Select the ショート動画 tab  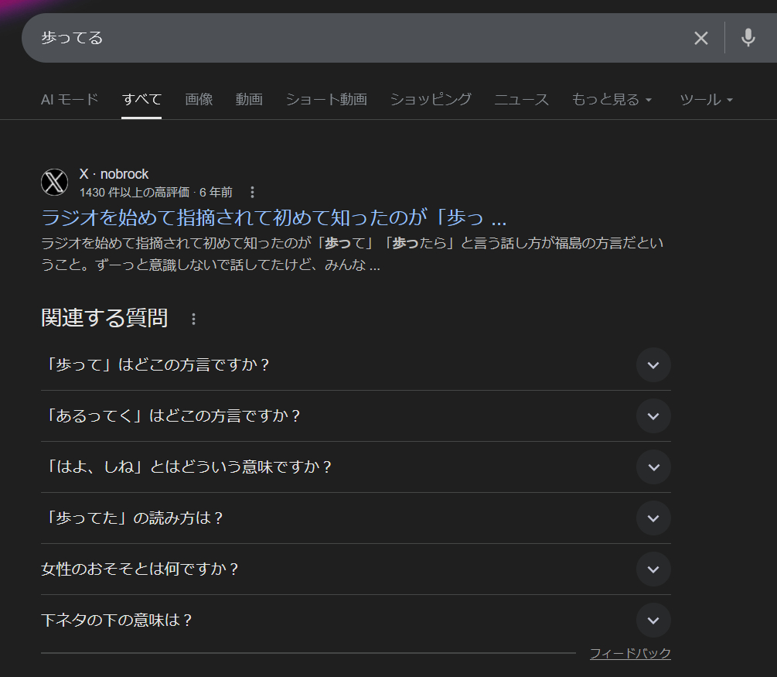(325, 99)
